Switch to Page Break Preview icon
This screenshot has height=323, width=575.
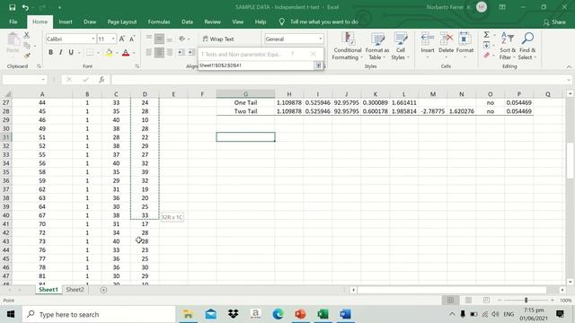click(x=486, y=301)
